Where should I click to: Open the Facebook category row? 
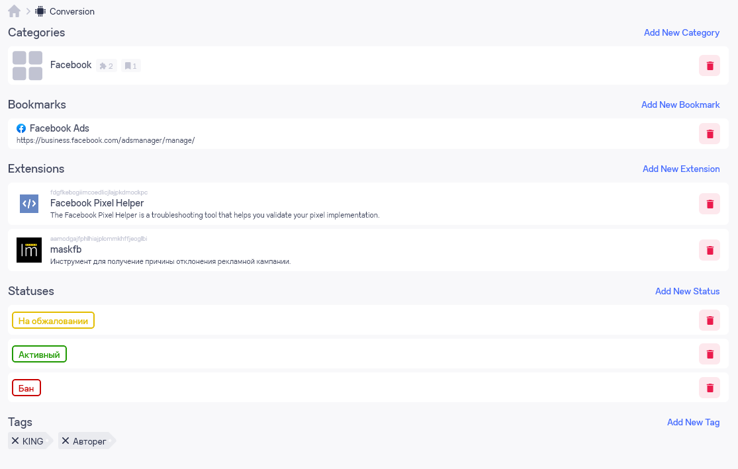[x=368, y=65]
